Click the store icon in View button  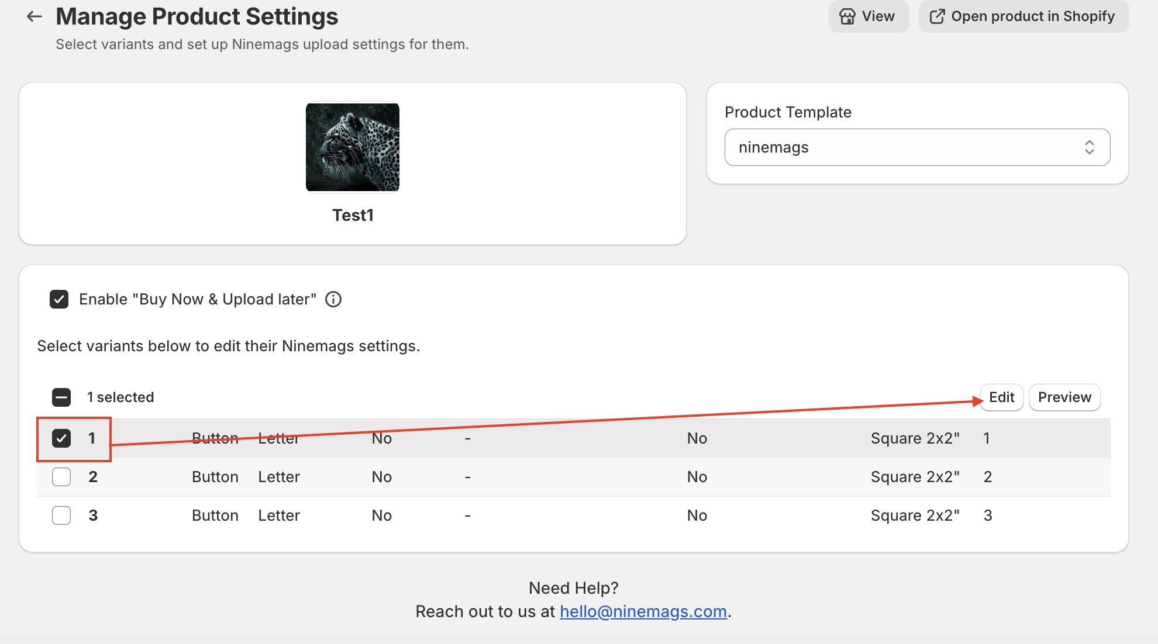(847, 16)
